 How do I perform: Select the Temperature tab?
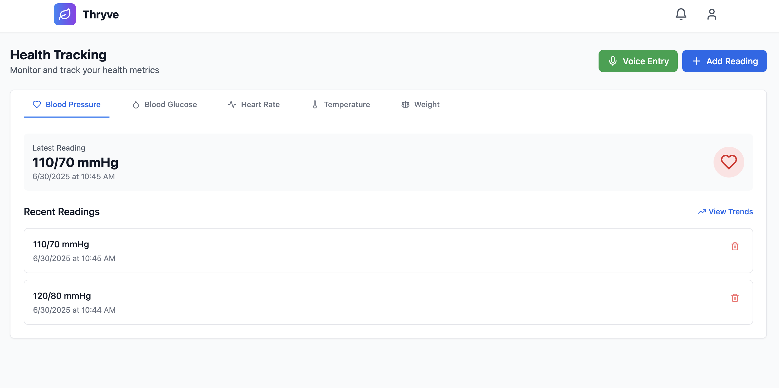point(341,104)
